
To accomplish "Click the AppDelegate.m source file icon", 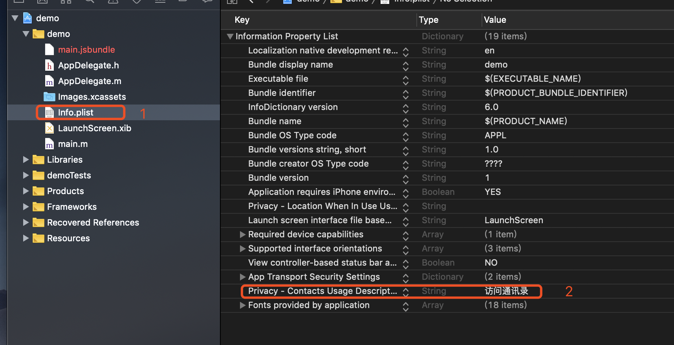I will click(49, 81).
